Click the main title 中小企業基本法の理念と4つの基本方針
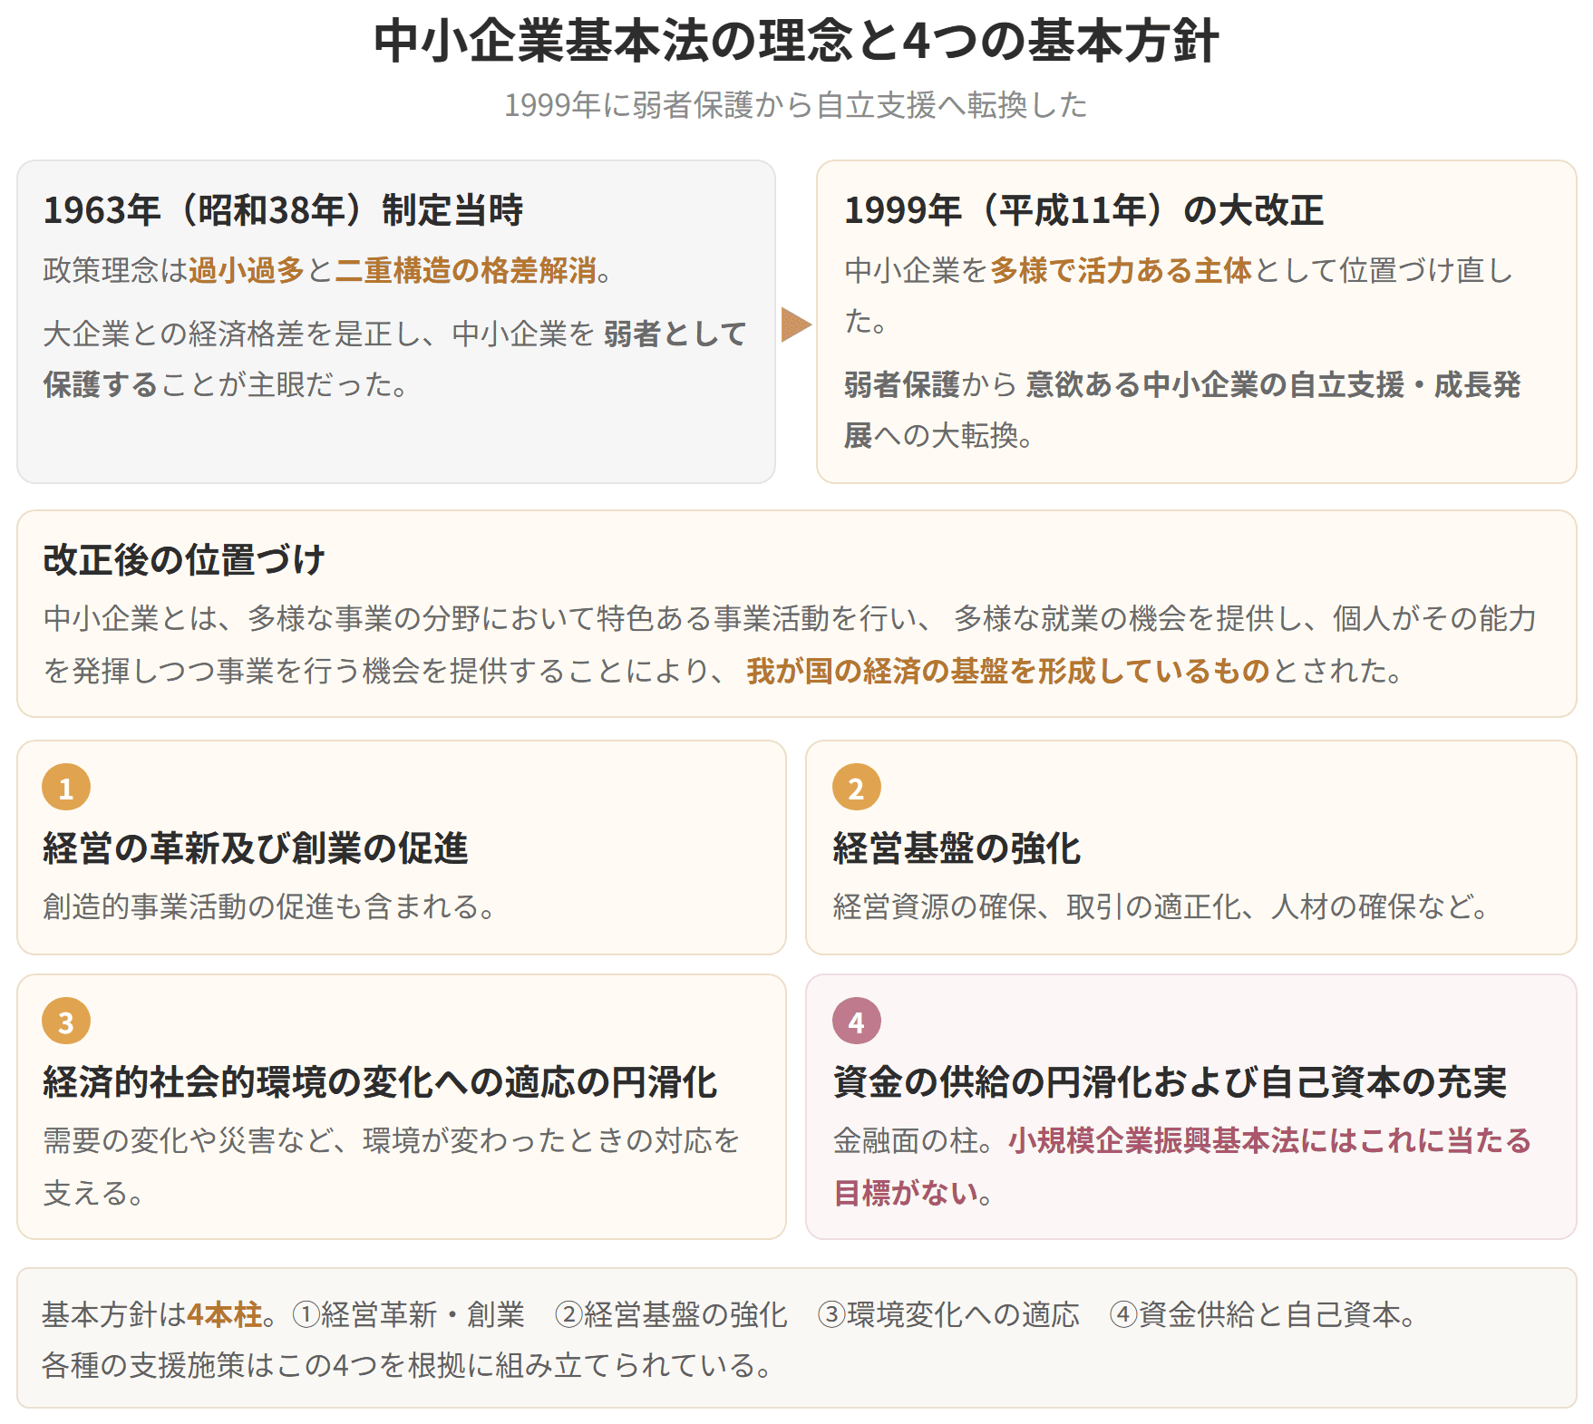1593x1424 pixels. [796, 41]
